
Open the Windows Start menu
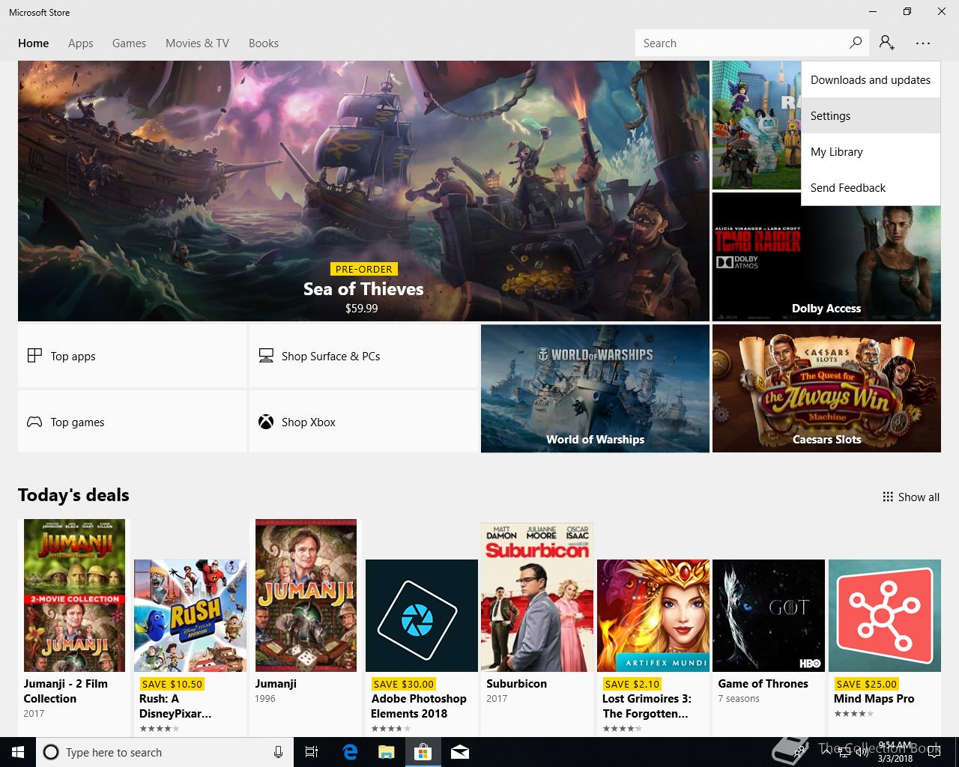[17, 752]
